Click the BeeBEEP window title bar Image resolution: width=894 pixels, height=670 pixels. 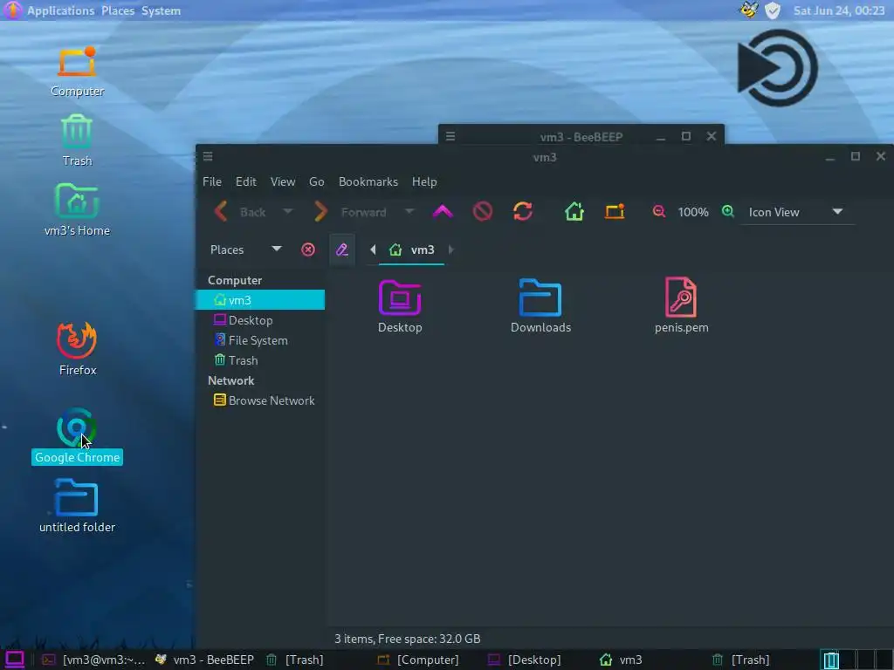pos(581,137)
